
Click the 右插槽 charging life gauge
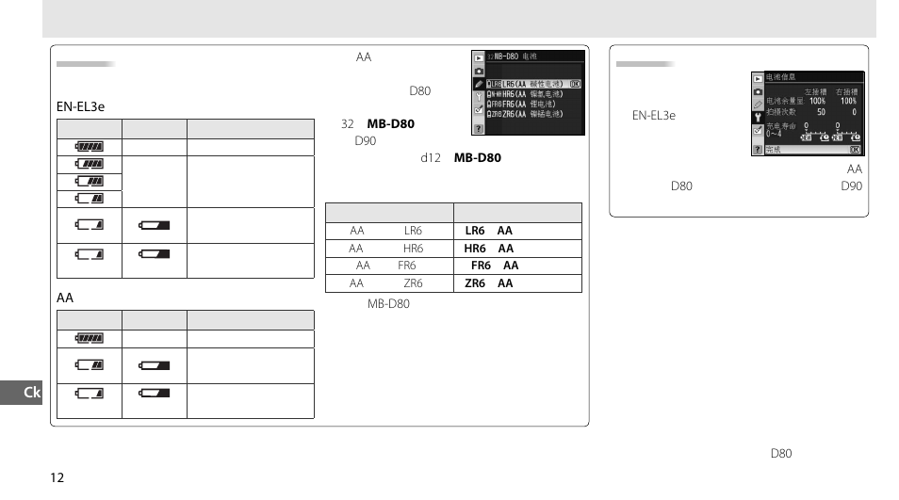[x=845, y=132]
